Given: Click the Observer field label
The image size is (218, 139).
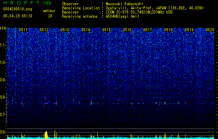Looking at the screenshot, I should coord(70,4).
